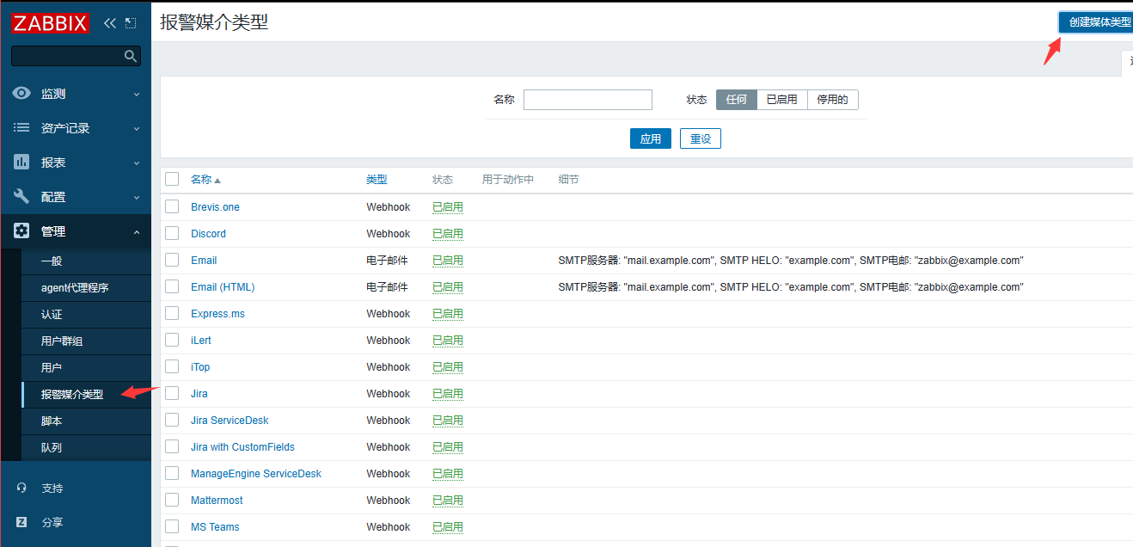Collapse the 管理 menu chevron
Image resolution: width=1133 pixels, height=547 pixels.
tap(137, 231)
